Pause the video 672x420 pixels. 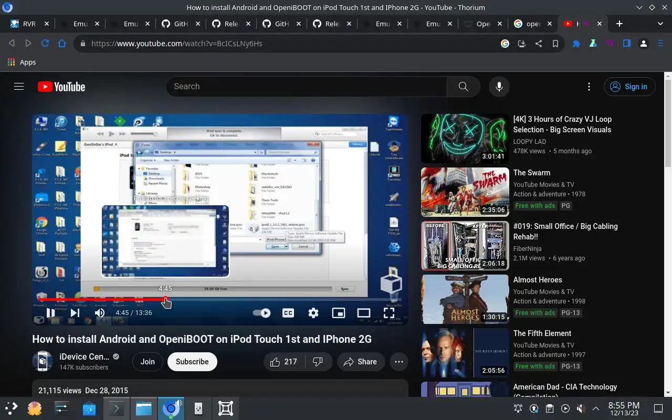[x=50, y=313]
